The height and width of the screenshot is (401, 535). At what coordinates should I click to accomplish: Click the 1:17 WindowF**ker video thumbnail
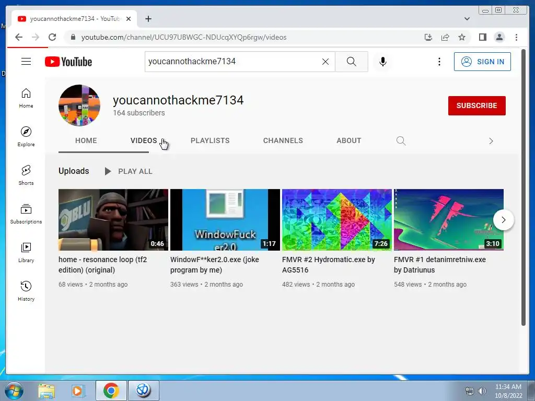pyautogui.click(x=225, y=220)
